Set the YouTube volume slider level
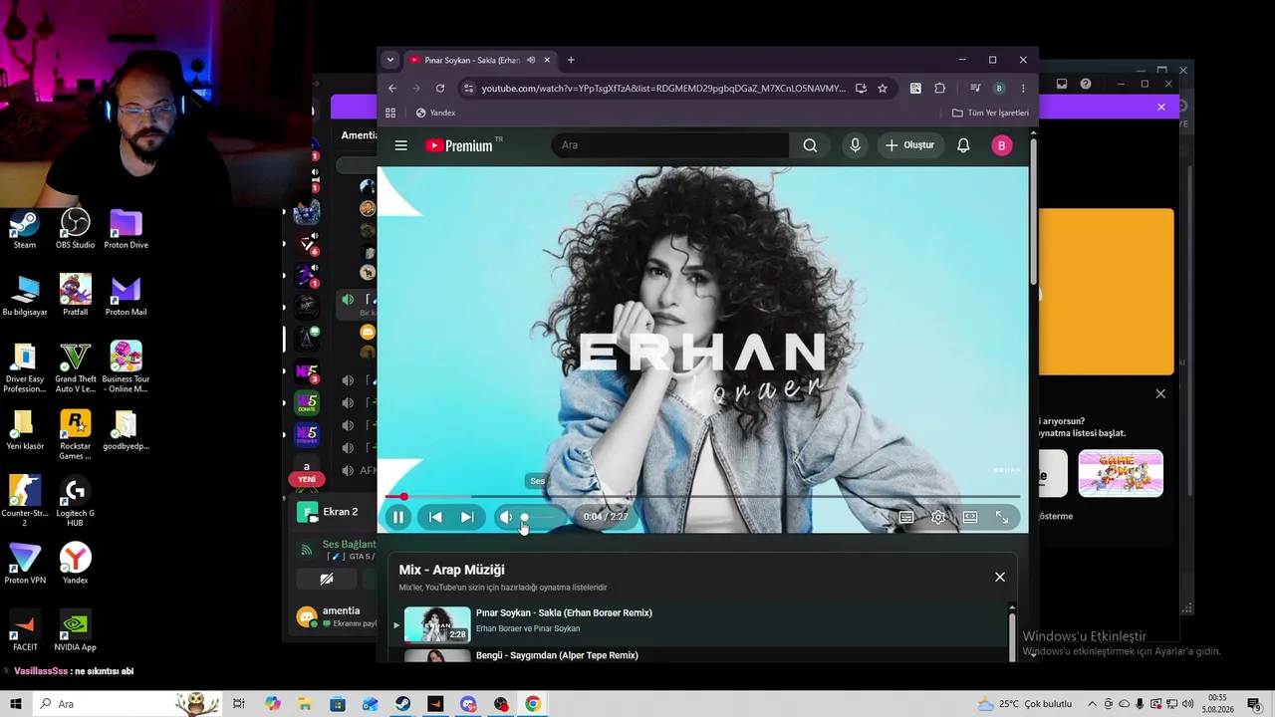The height and width of the screenshot is (717, 1275). click(541, 517)
